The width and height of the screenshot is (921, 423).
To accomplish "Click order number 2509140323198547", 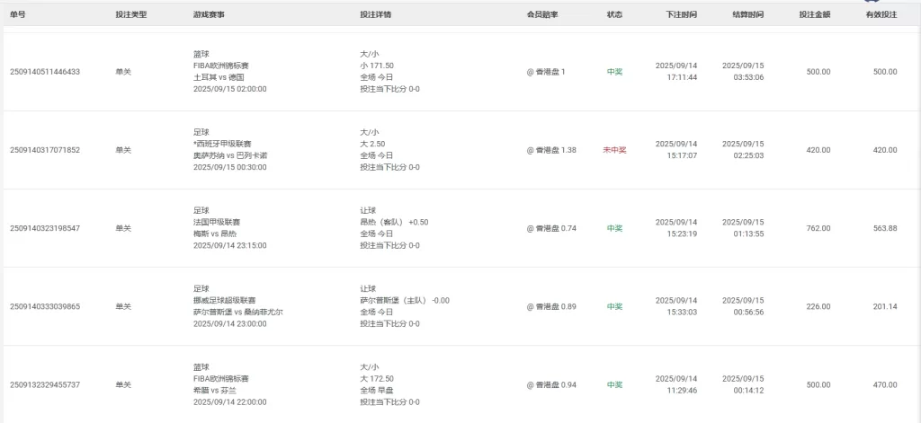I will click(45, 228).
